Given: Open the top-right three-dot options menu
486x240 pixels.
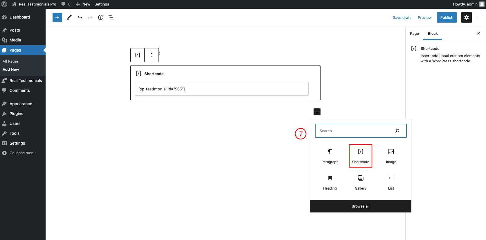Looking at the screenshot, I should click(x=477, y=17).
